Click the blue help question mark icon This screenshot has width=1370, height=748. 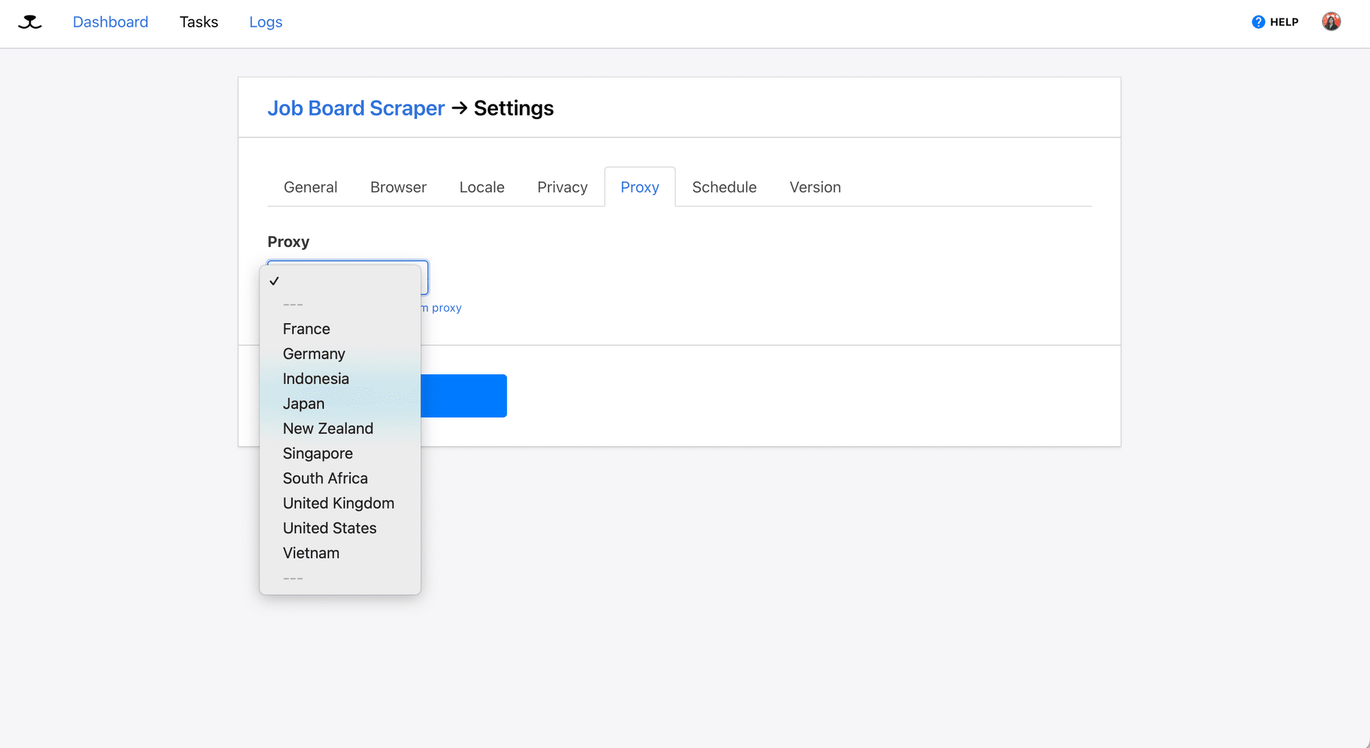[1258, 22]
